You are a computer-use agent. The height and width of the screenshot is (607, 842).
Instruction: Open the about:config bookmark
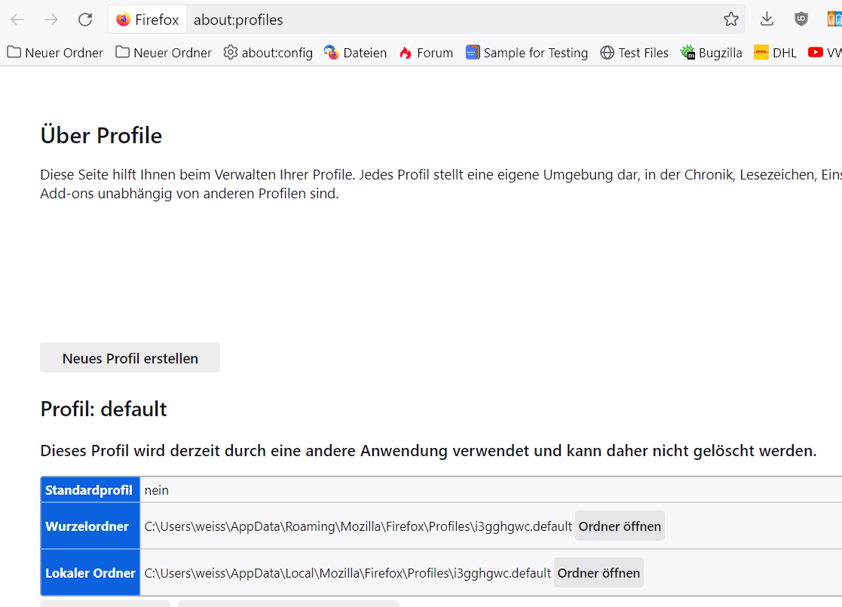point(268,53)
